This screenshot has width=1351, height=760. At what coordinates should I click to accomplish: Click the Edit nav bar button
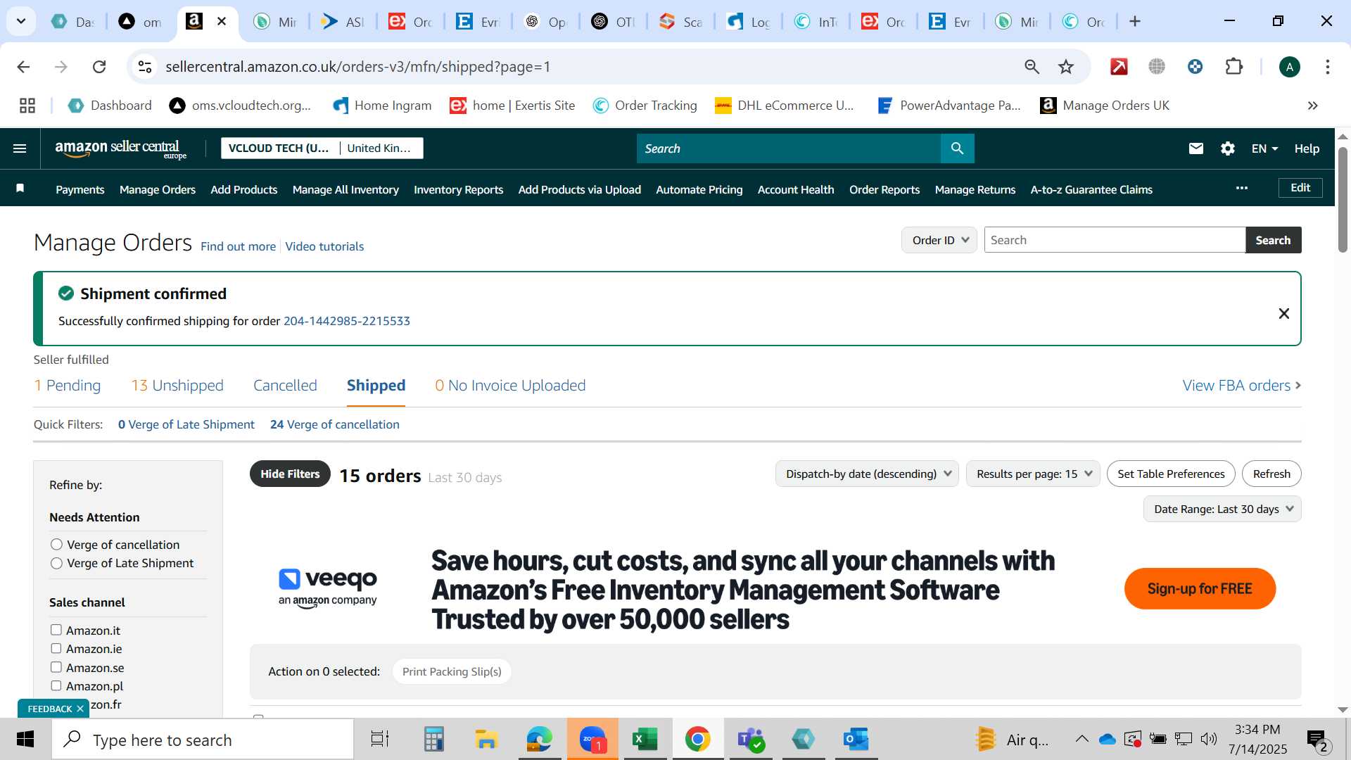point(1300,188)
